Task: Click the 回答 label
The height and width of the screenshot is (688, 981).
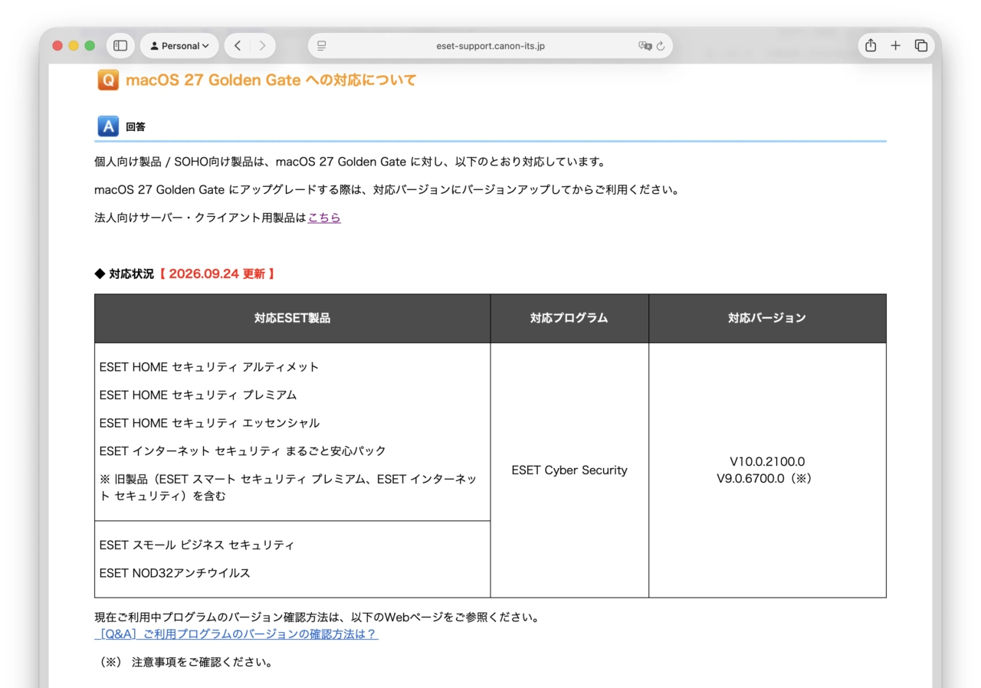Action: click(x=136, y=127)
